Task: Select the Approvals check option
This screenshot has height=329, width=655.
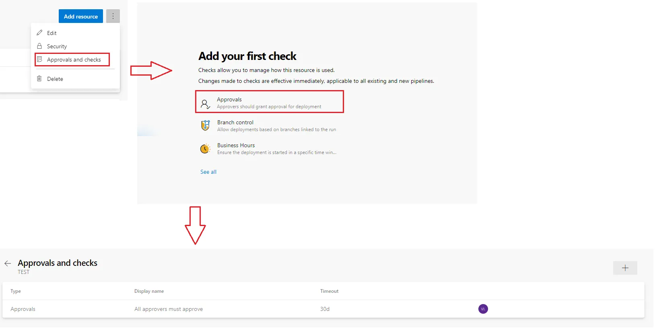Action: [269, 102]
